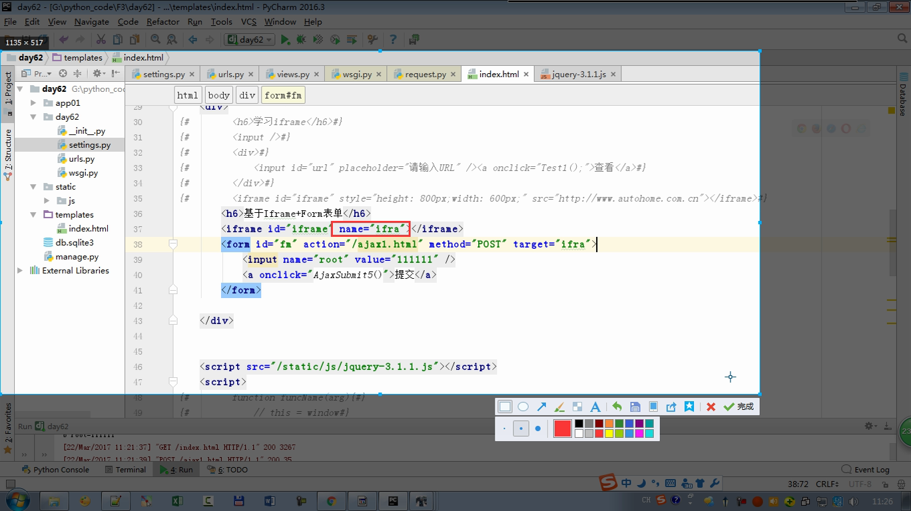
Task: Open Settings via the wrench toolbar icon
Action: (372, 40)
